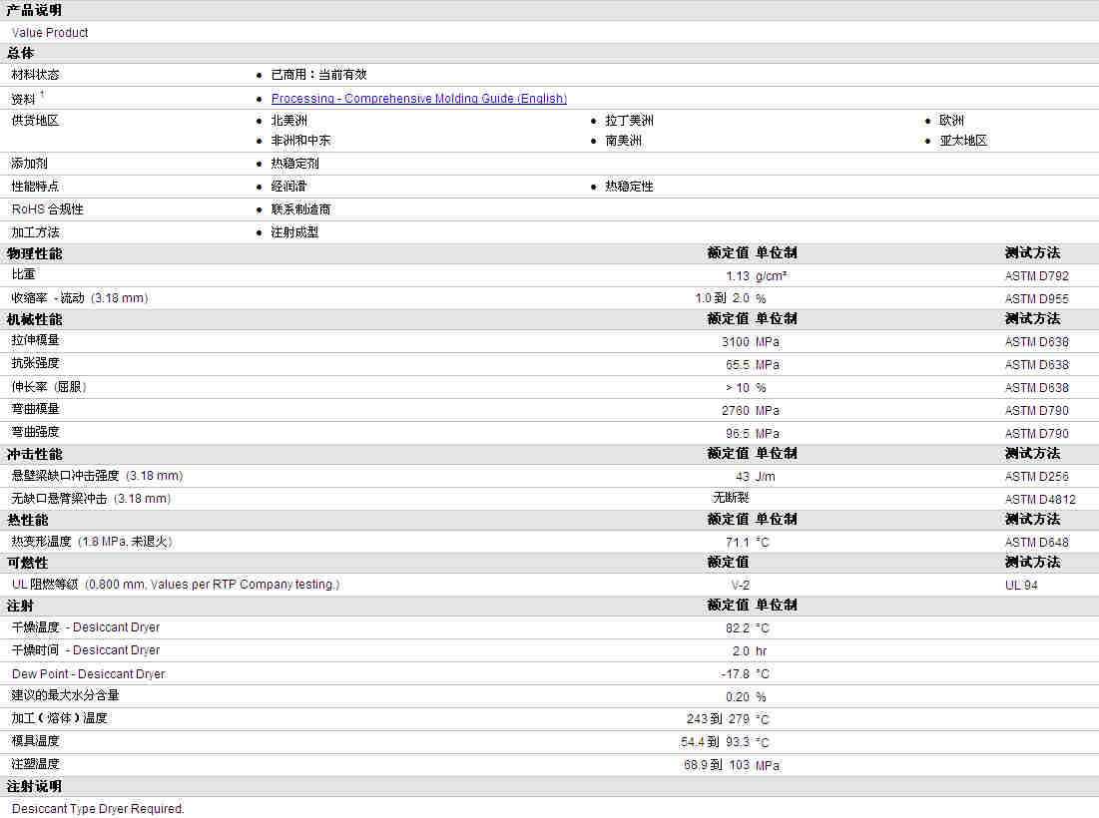Click the UL 94 test method entry

tap(1021, 586)
